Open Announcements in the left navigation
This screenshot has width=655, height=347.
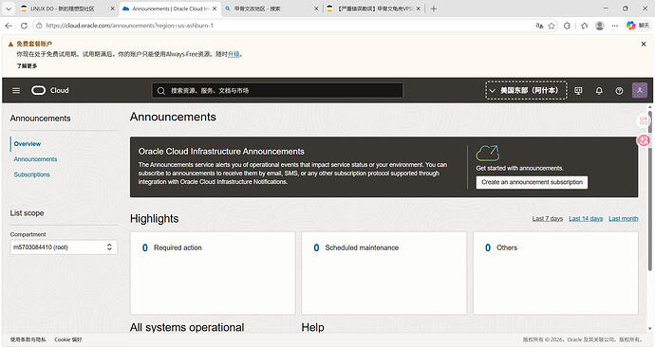point(35,159)
